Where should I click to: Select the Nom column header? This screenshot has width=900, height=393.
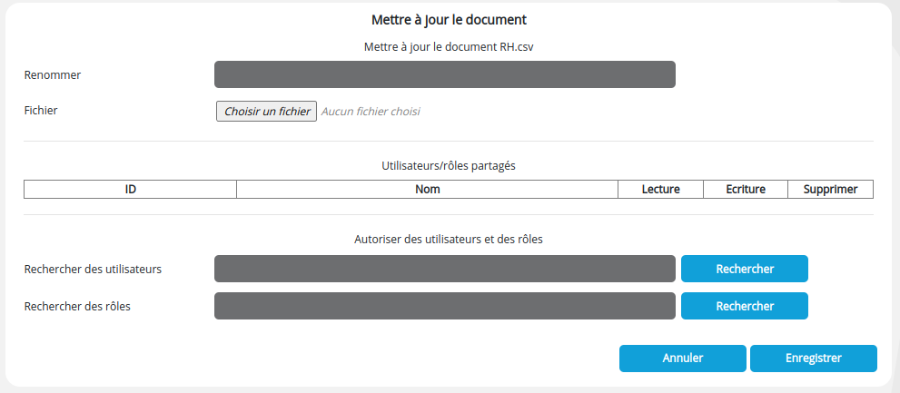coord(427,189)
